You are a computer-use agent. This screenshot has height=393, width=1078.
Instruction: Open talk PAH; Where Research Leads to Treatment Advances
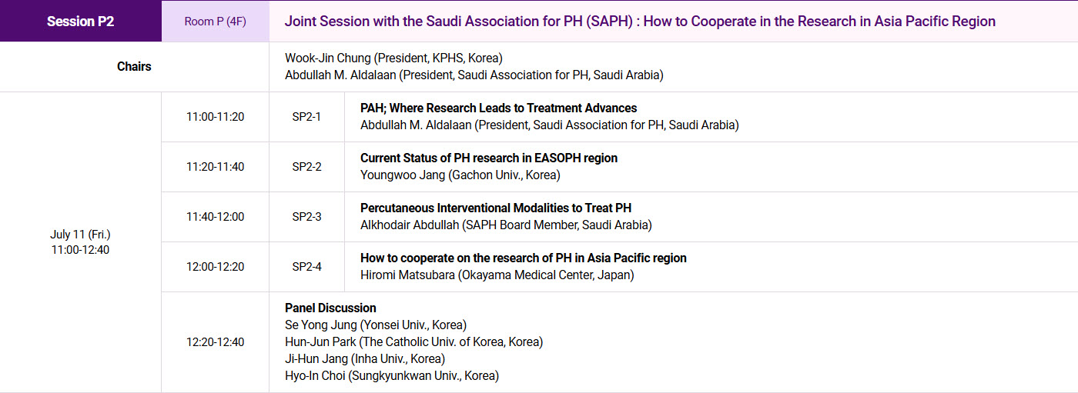(498, 108)
